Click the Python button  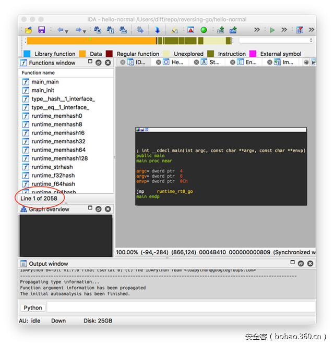(32, 307)
